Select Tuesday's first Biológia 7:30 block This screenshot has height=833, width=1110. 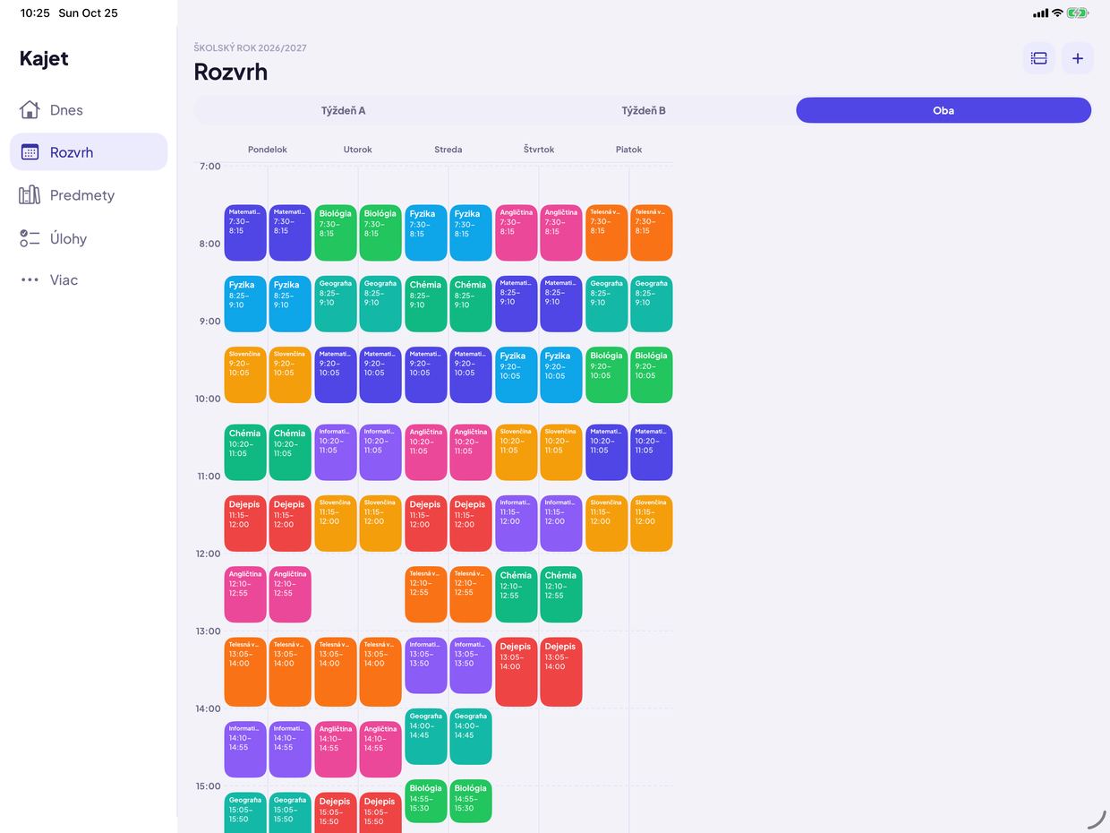[x=336, y=233]
